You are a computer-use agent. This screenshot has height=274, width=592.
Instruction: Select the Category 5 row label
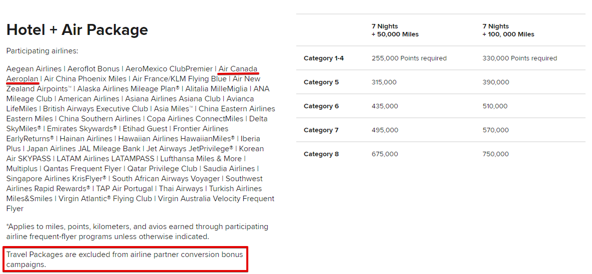point(321,82)
